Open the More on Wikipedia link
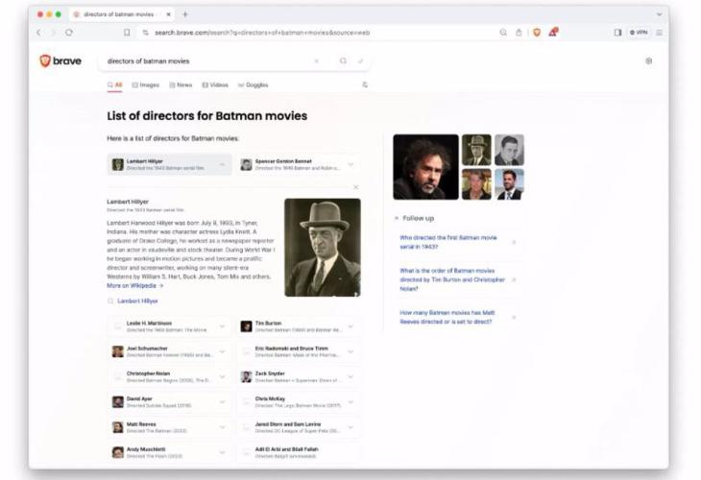 click(134, 285)
